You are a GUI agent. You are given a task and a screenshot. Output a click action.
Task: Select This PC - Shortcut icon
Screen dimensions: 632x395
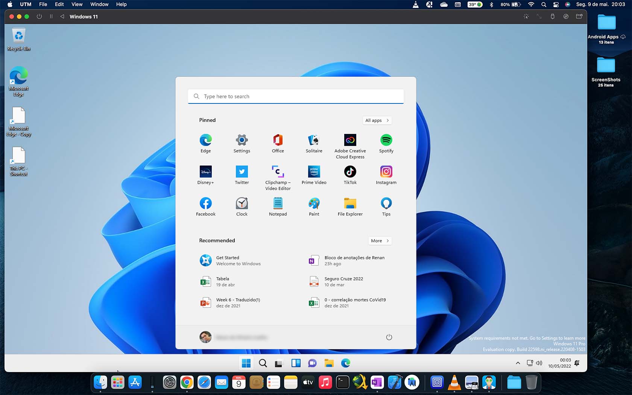coord(18,162)
